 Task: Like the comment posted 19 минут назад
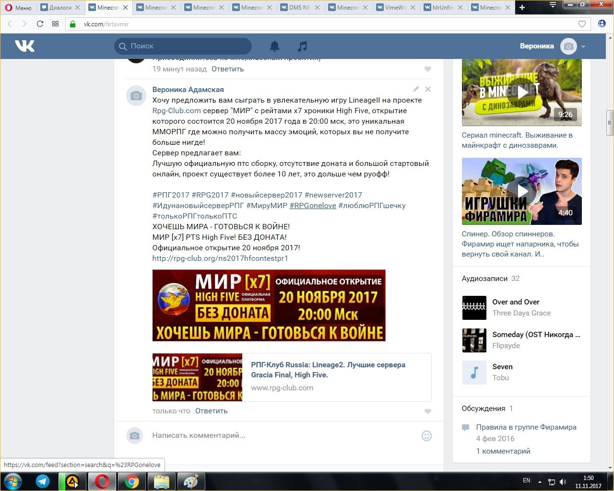[x=428, y=69]
